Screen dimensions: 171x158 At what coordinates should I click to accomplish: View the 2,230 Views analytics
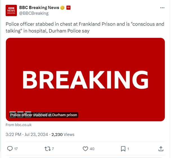pos(63,135)
